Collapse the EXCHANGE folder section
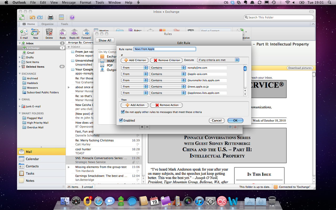 click(20, 74)
